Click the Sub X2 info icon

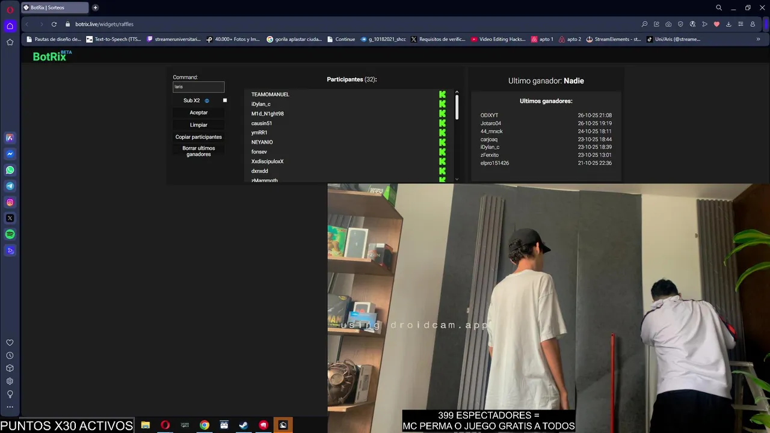207,101
